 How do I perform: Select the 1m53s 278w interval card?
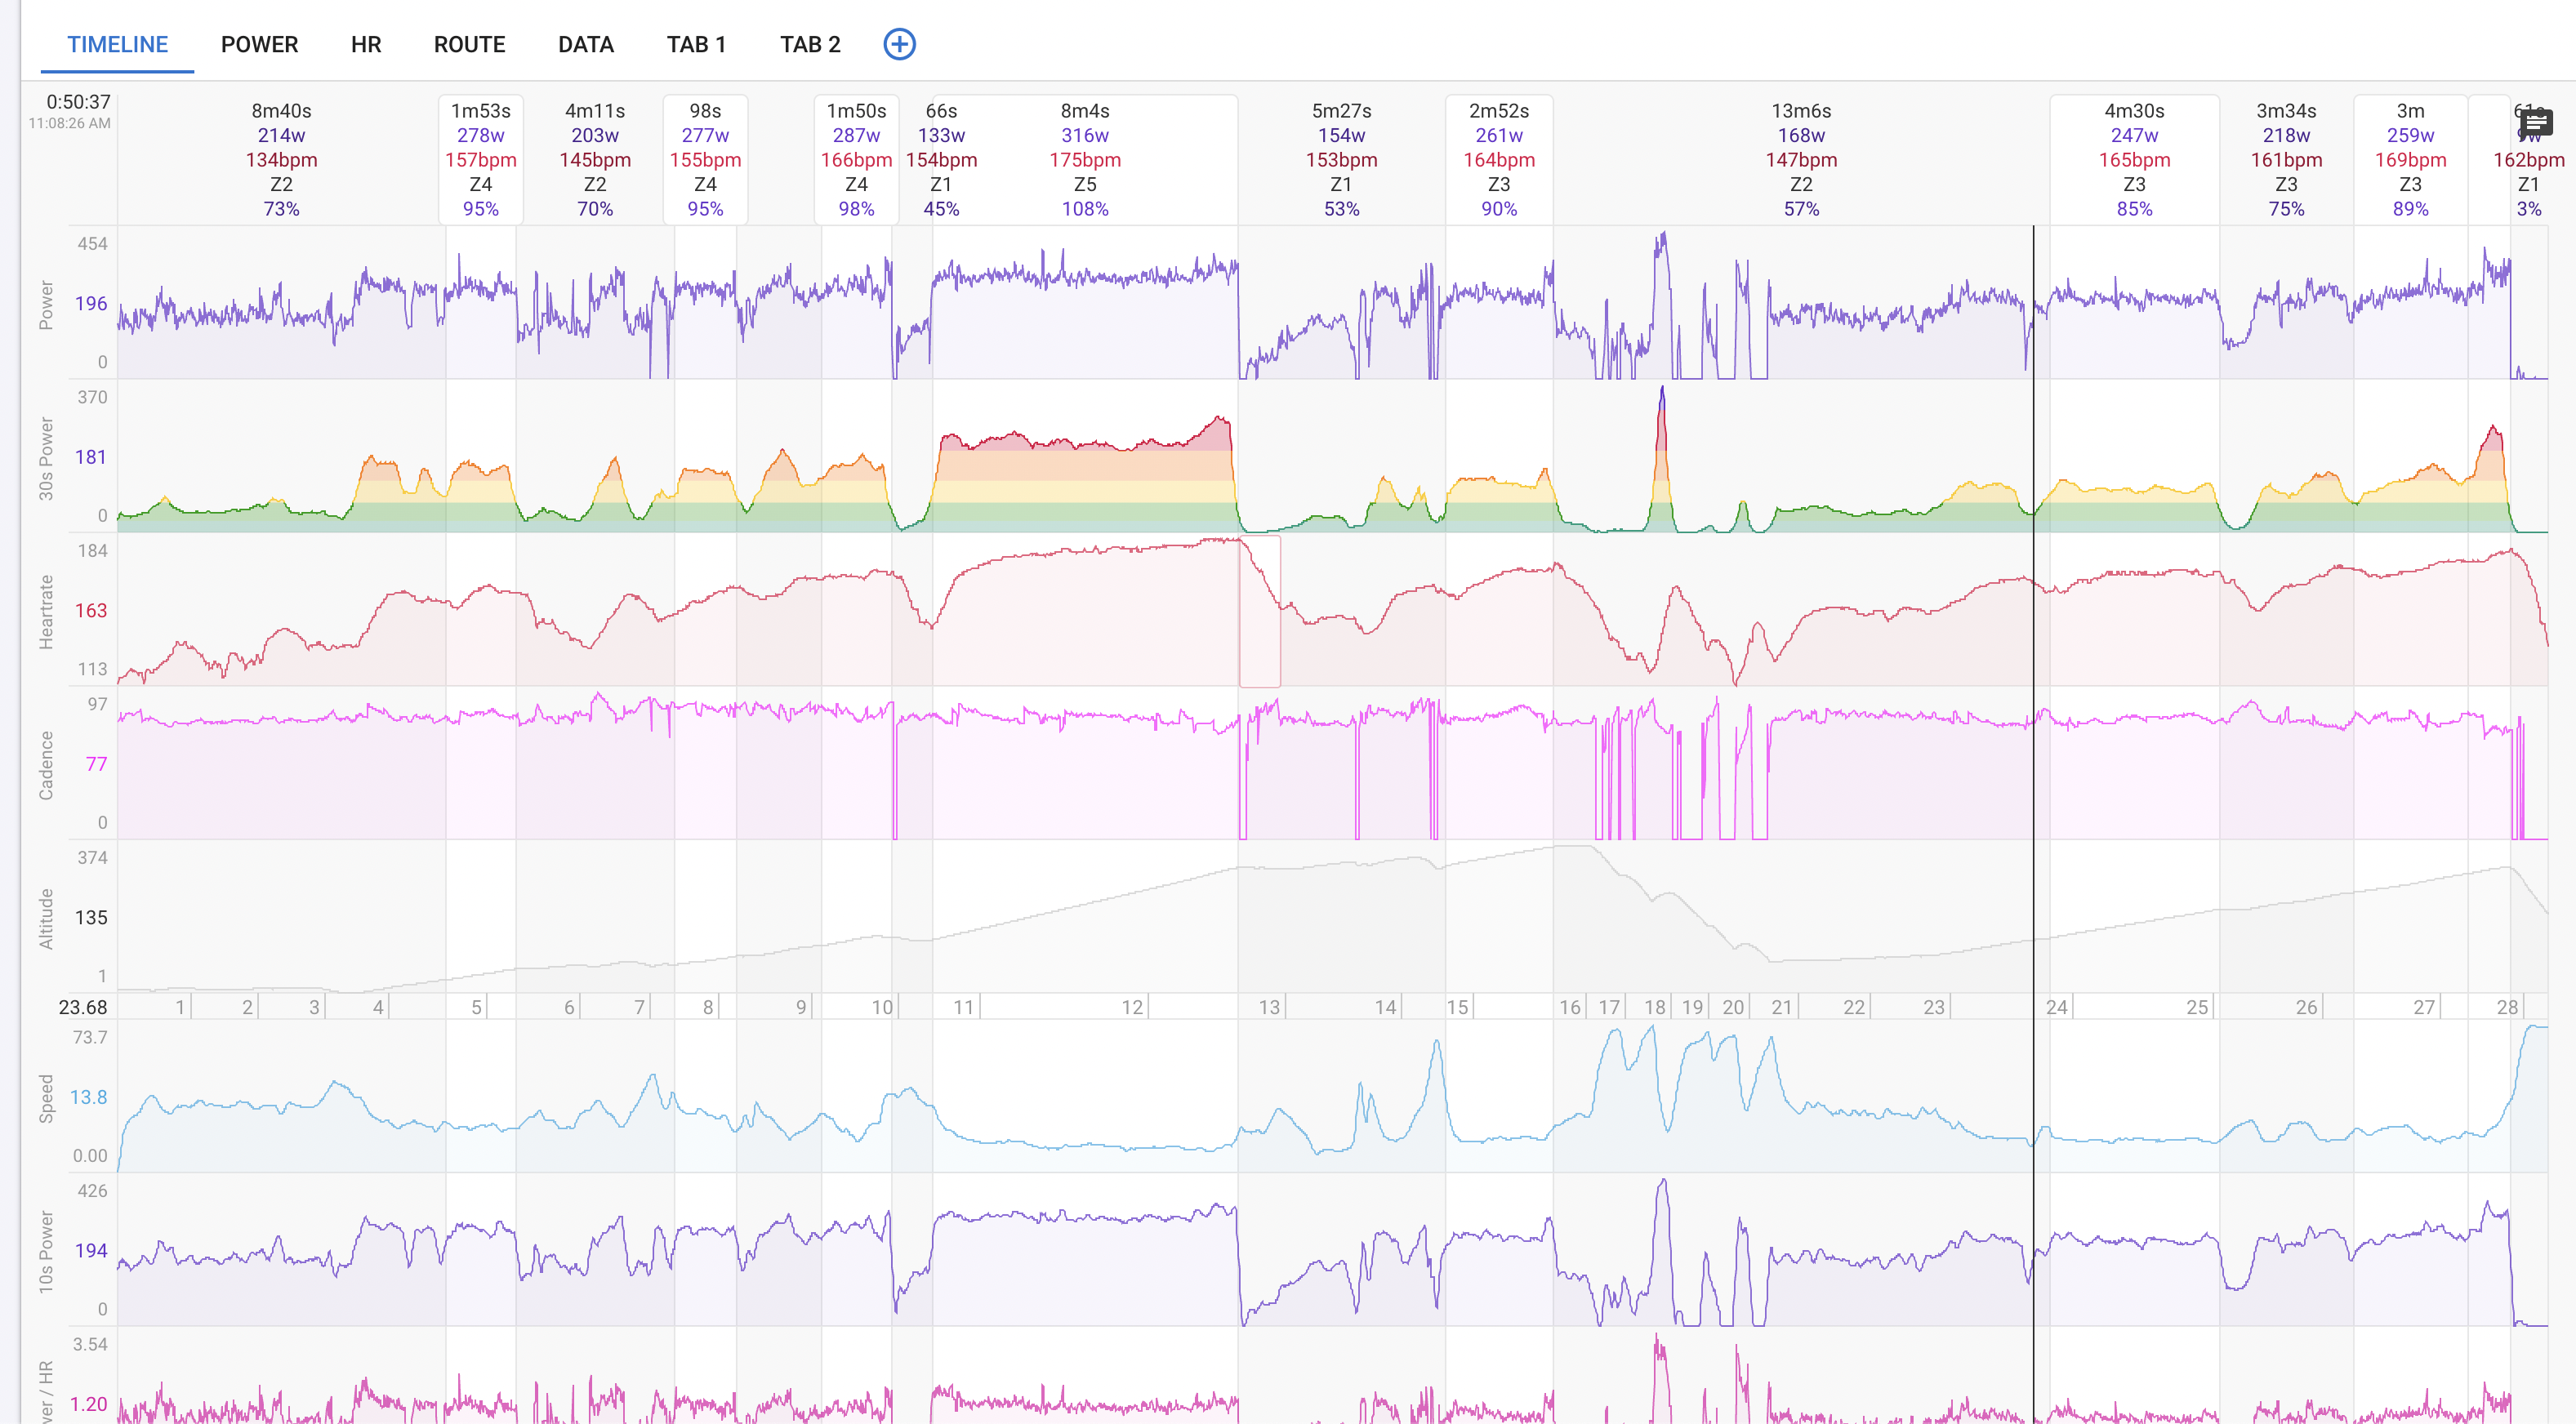481,159
